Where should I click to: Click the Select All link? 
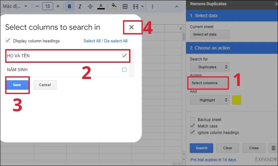pos(92,41)
